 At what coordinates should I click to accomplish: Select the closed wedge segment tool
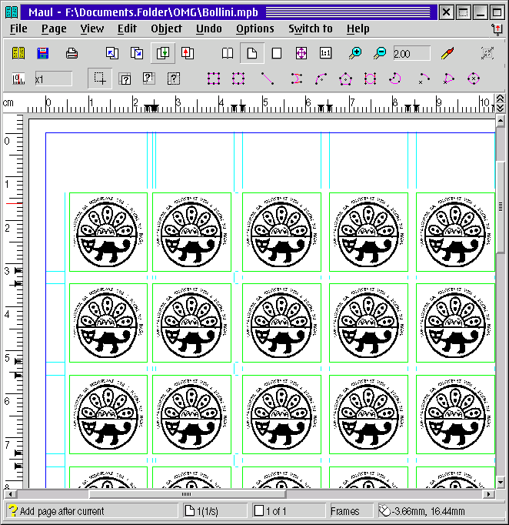pyautogui.click(x=448, y=79)
